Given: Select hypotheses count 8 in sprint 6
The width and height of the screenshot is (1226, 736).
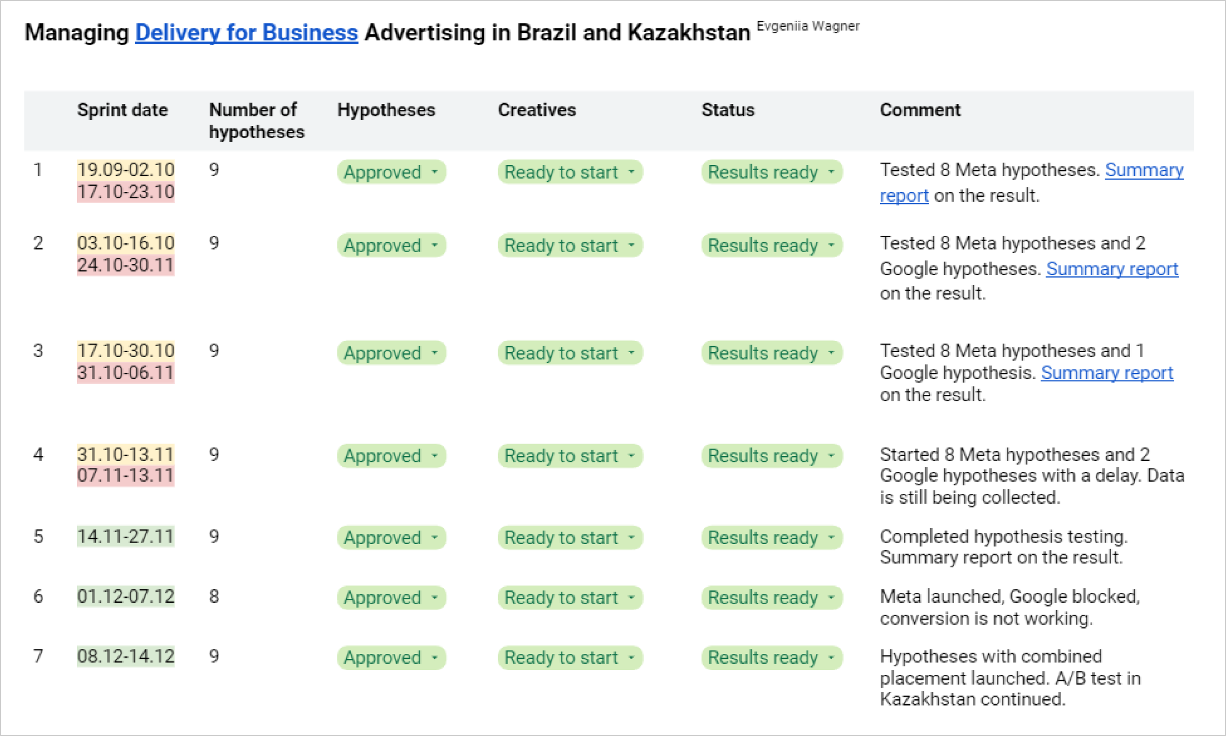Looking at the screenshot, I should [x=214, y=596].
